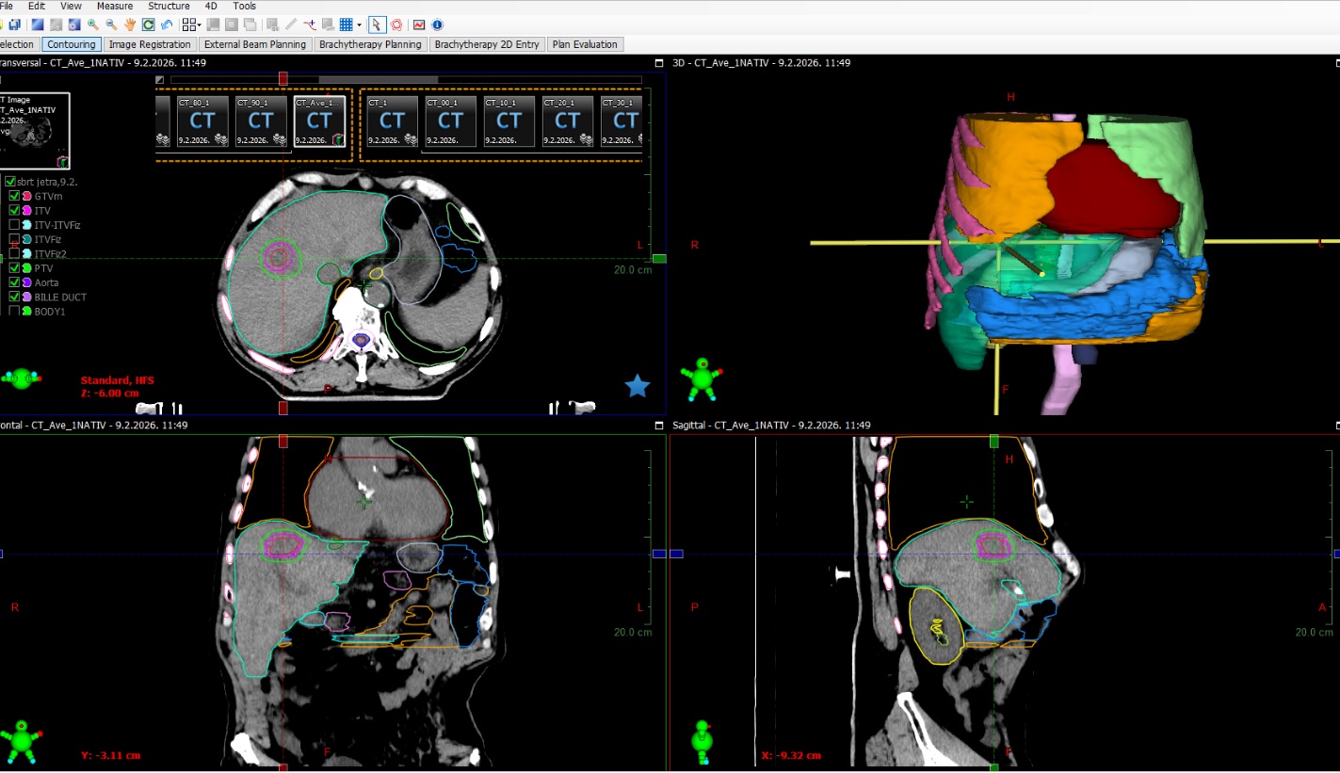Switch to the Plan Evaluation tab
The width and height of the screenshot is (1340, 773).
coord(585,44)
